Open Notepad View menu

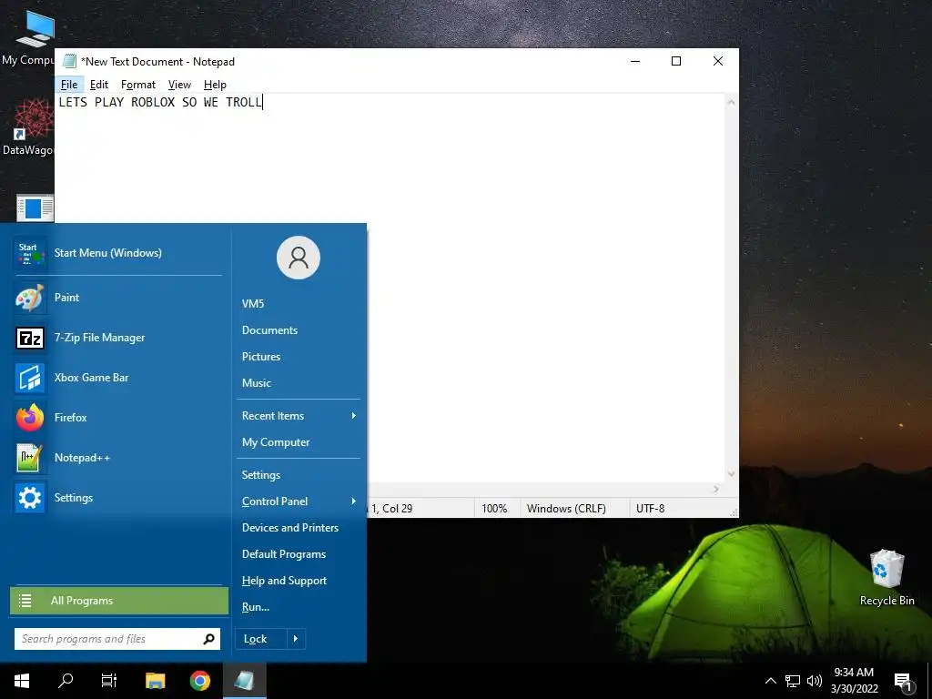179,85
